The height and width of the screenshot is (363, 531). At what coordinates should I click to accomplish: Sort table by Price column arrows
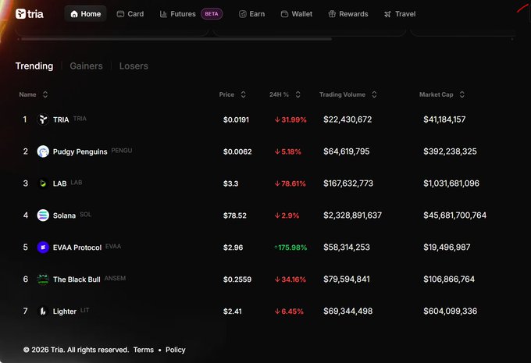(x=243, y=94)
